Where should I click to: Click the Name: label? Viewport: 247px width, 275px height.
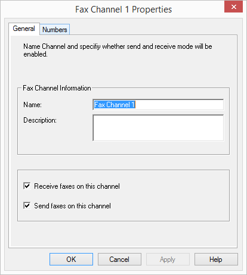click(x=32, y=105)
